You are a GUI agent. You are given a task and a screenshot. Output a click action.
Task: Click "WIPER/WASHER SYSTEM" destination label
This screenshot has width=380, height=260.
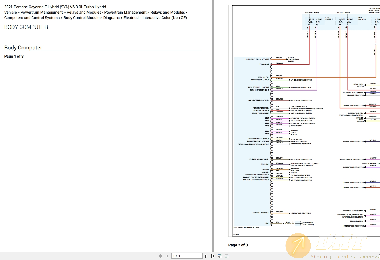tap(300, 175)
